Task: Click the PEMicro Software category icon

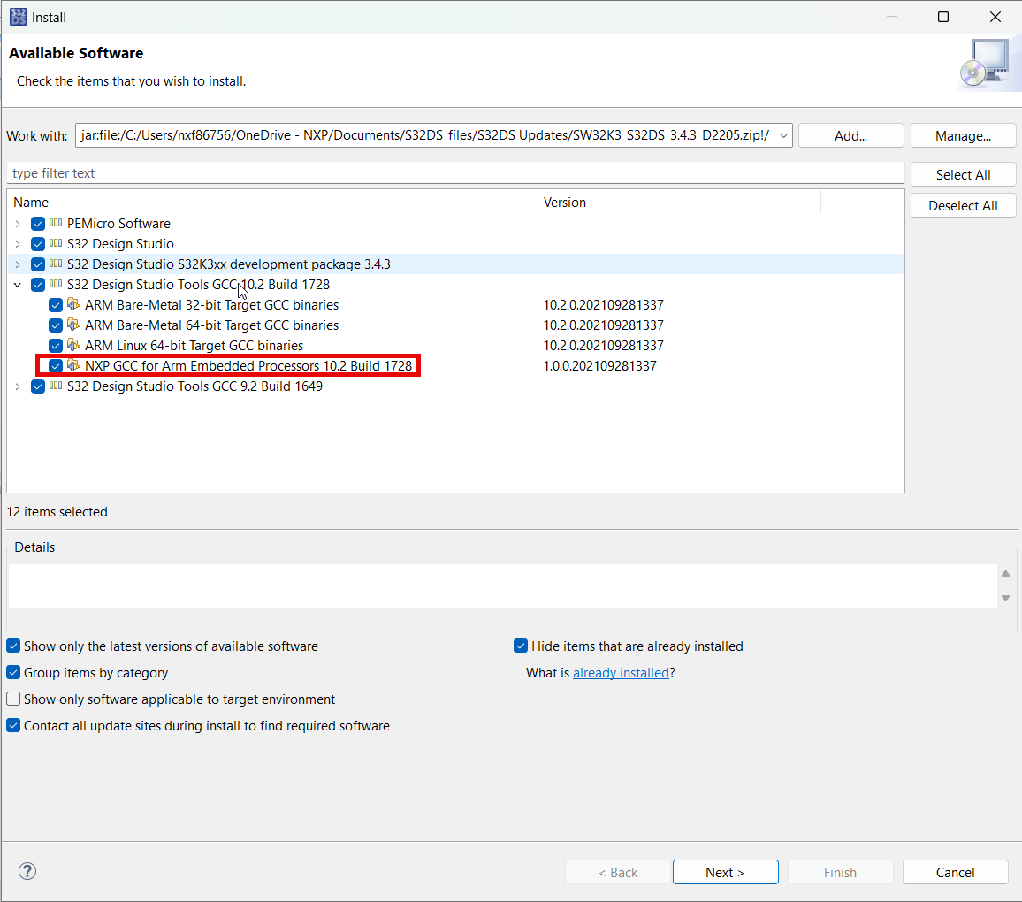Action: [56, 223]
